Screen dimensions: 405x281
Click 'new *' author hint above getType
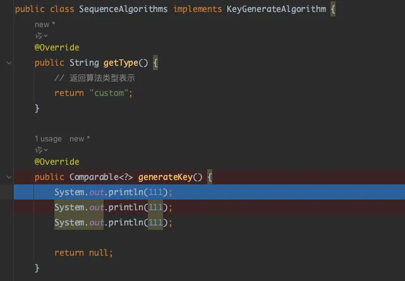pyautogui.click(x=45, y=24)
